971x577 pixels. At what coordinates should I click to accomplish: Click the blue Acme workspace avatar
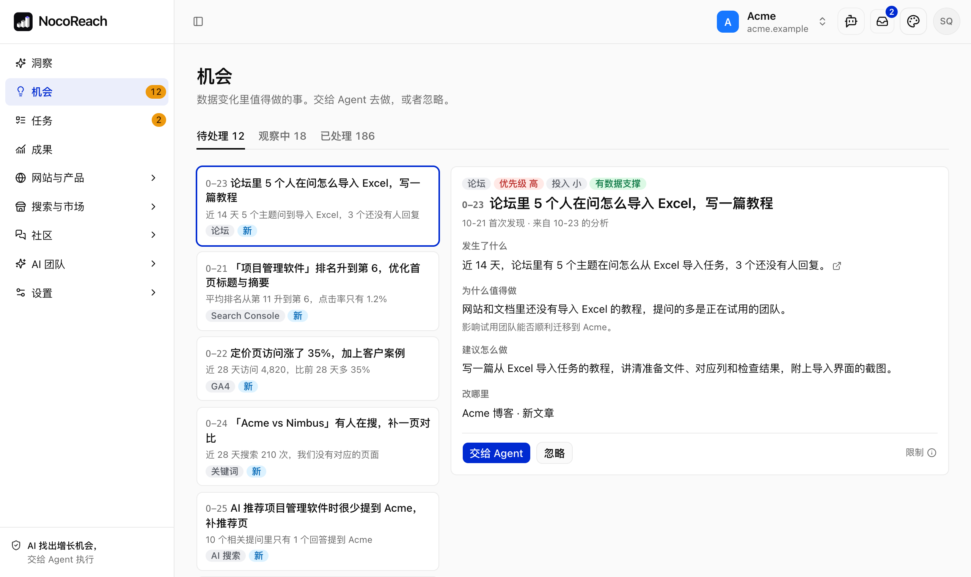[727, 22]
